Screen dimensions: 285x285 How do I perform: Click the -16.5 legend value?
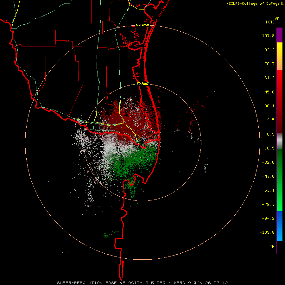(268, 148)
